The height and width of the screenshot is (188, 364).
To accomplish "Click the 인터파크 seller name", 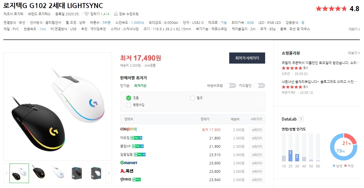I will 126,180.
